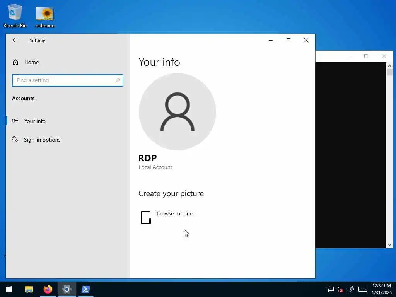Image resolution: width=396 pixels, height=297 pixels.
Task: Click the Settings gear taskbar icon
Action: click(67, 289)
